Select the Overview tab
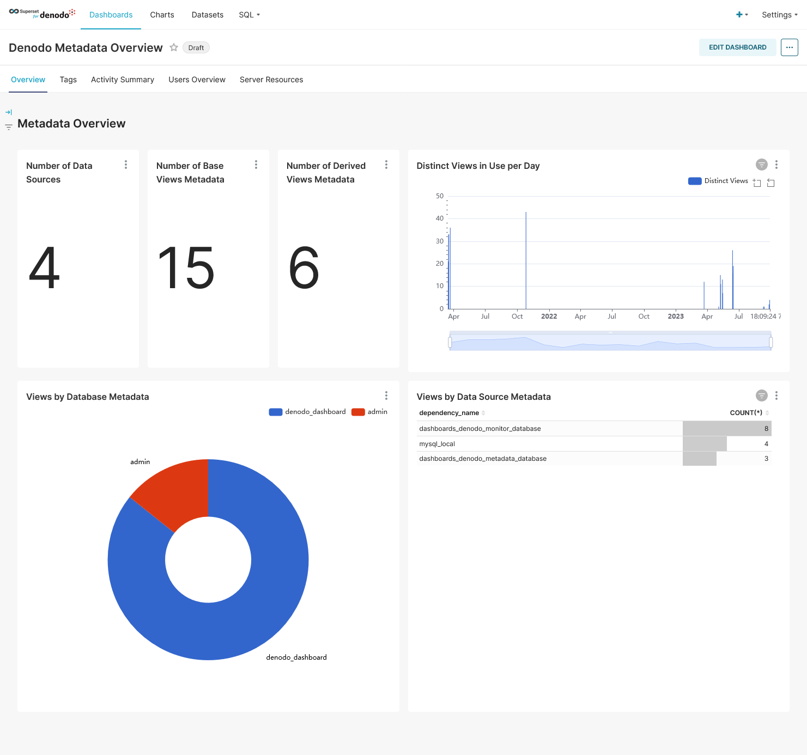Screen dimensions: 807x755 [x=28, y=80]
